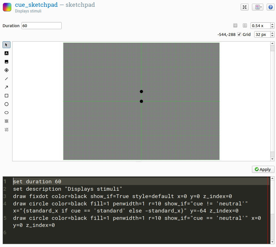
Task: Select the Noise patch tool
Action: (x=6, y=130)
